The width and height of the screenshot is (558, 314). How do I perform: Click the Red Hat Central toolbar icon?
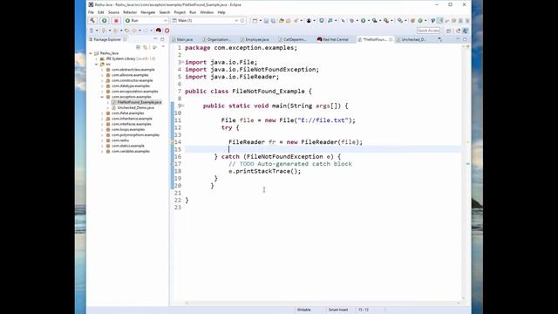(159, 31)
